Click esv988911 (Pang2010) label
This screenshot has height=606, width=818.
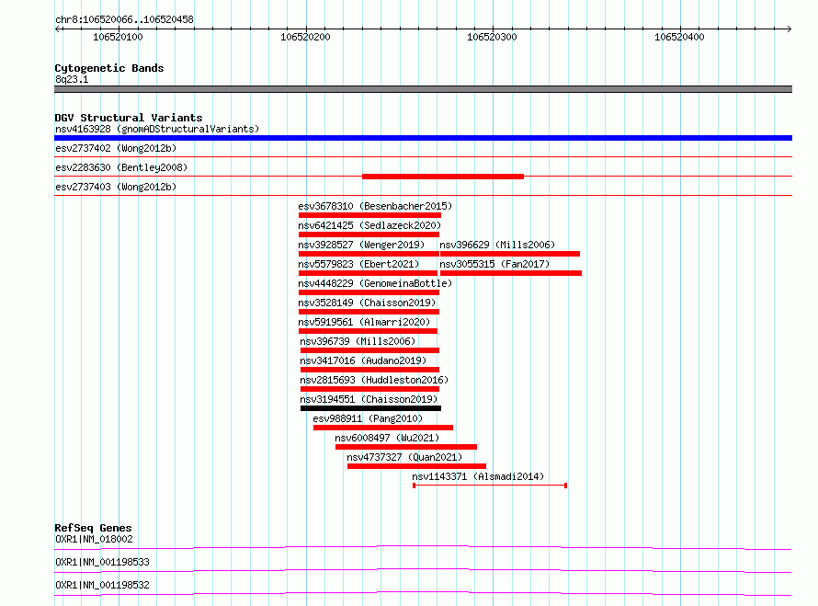(x=368, y=418)
